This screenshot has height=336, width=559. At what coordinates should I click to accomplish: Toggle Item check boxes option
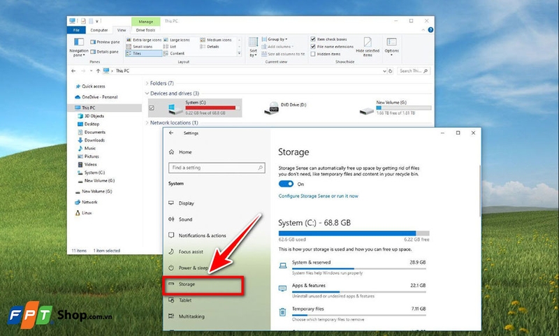point(313,39)
